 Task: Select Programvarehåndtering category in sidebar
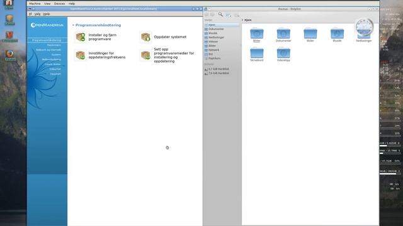(47, 40)
